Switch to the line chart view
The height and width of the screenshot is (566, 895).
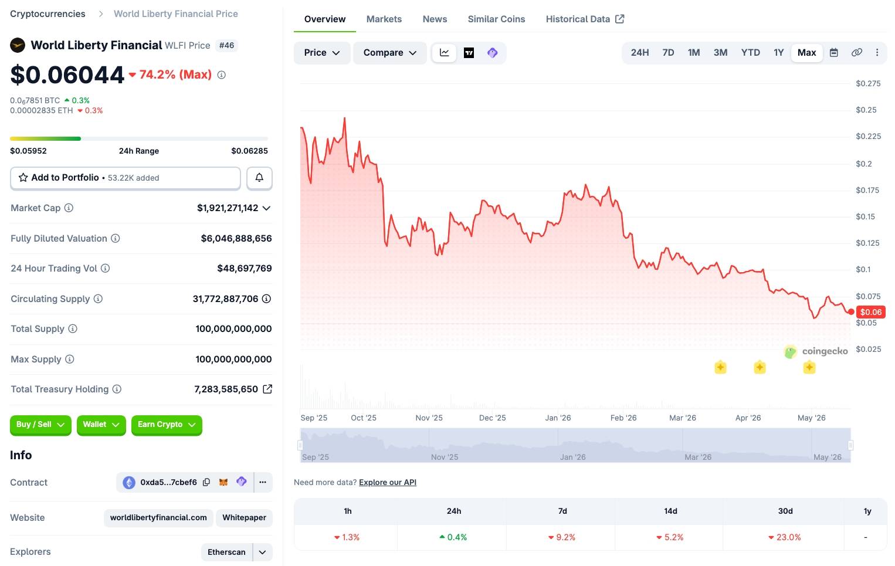coord(445,53)
